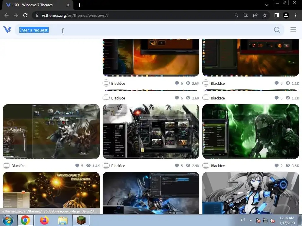Click the address bar URL text
The image size is (302, 226).
coord(75,15)
